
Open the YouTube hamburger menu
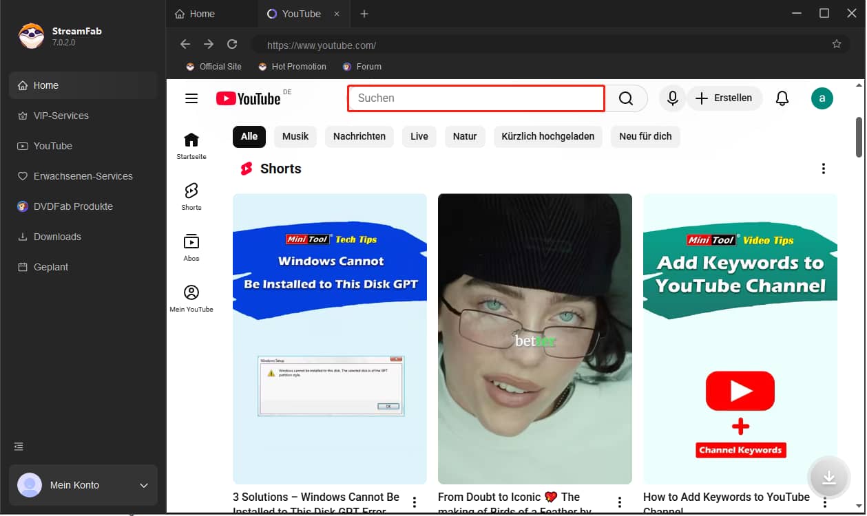coord(191,98)
